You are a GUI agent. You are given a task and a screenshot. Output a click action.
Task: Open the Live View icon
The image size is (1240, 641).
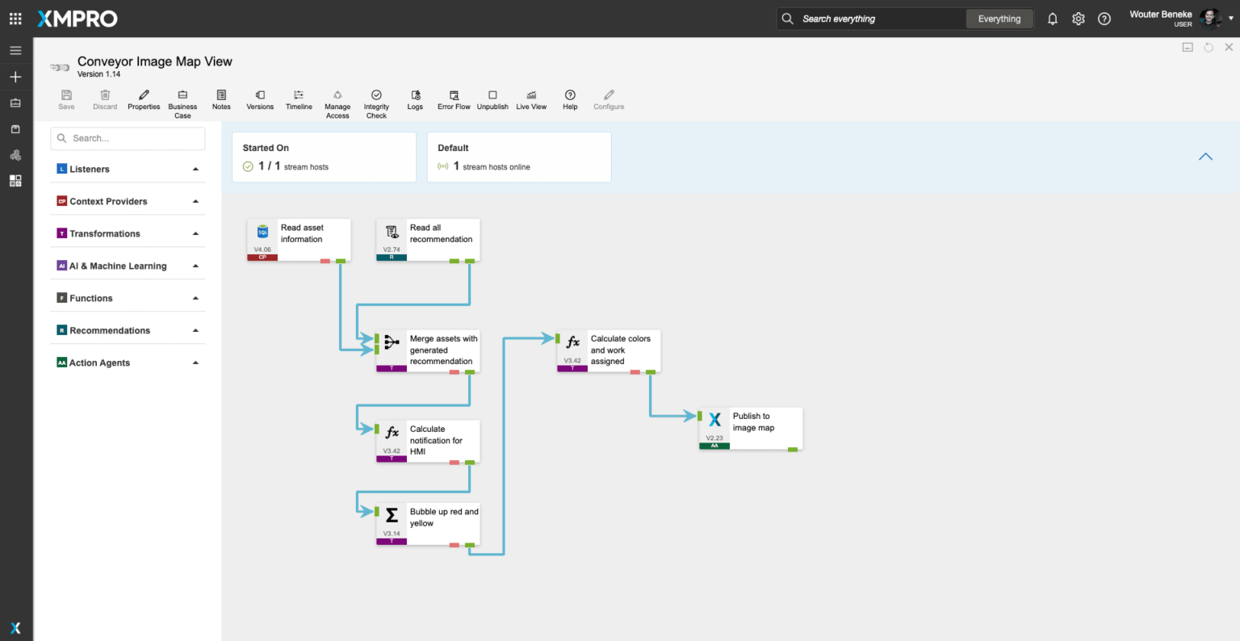[531, 95]
